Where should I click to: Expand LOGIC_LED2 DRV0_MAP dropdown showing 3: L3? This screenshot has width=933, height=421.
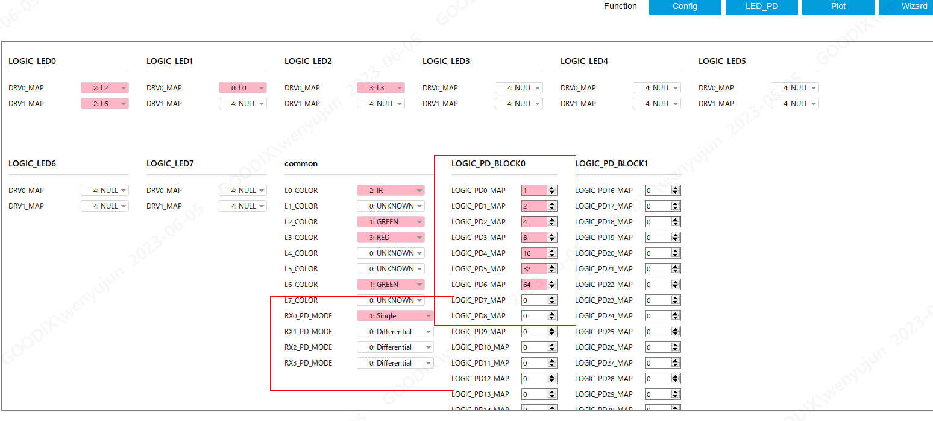click(381, 88)
